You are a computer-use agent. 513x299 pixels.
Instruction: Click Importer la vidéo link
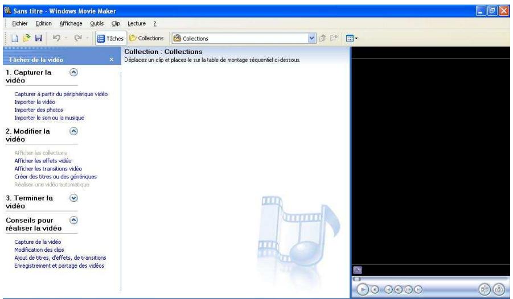35,102
